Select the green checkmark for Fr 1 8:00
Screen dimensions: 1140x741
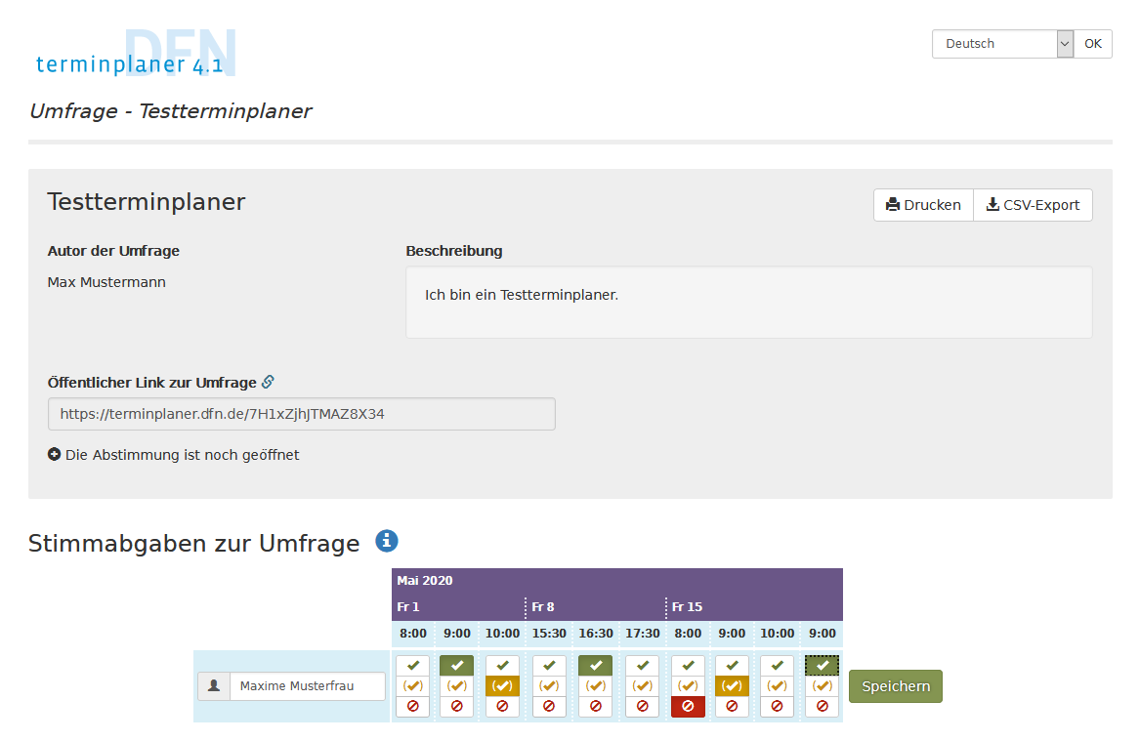point(413,665)
